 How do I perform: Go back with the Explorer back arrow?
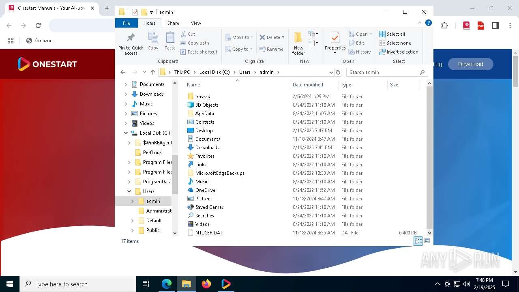pyautogui.click(x=123, y=72)
